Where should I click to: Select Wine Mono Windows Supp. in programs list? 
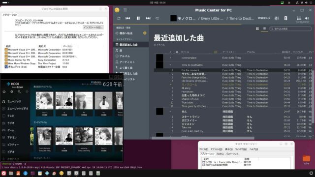pyautogui.click(x=40, y=63)
